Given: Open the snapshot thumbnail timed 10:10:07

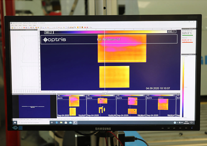Looking at the screenshot, I should click(72, 106).
